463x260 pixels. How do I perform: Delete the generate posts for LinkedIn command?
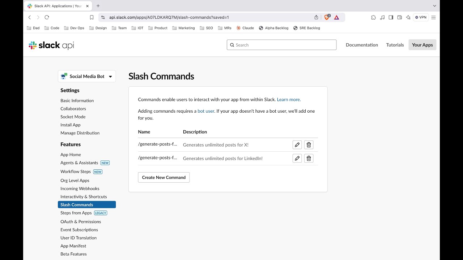[309, 158]
